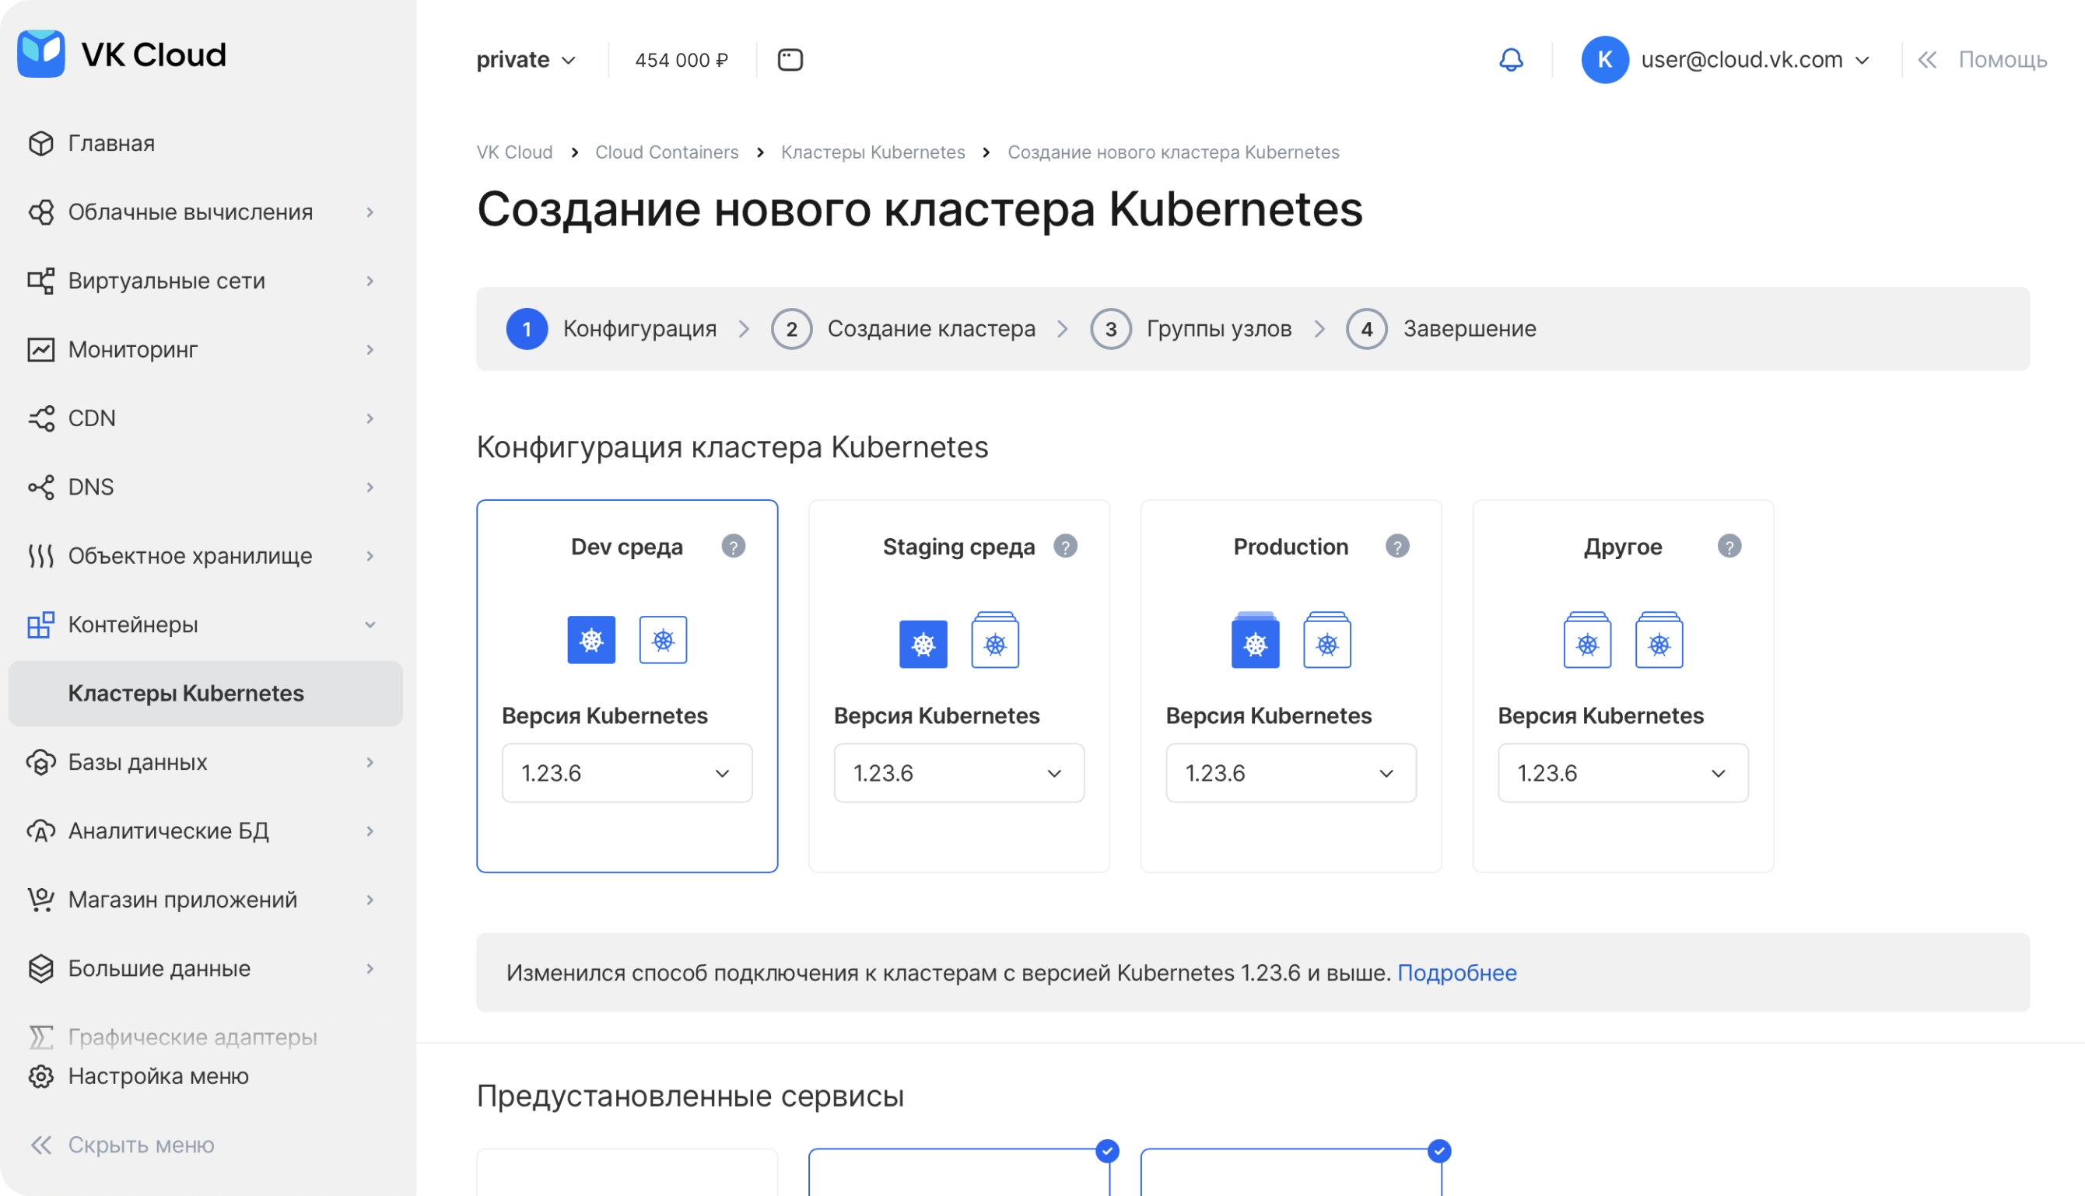2085x1196 pixels.
Task: Show help tooltip for Production
Action: click(x=1397, y=546)
